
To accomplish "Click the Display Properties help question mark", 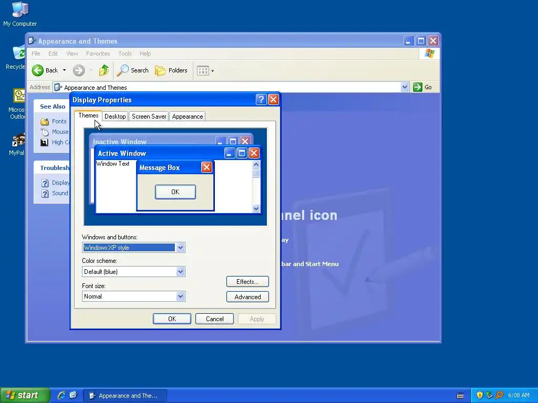I will coord(261,100).
